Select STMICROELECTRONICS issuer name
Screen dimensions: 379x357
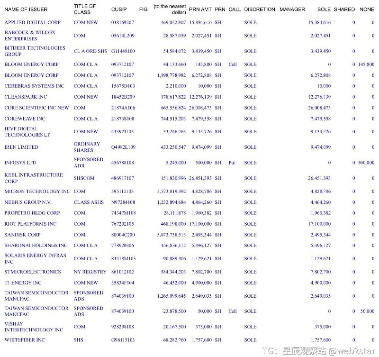(x=33, y=272)
